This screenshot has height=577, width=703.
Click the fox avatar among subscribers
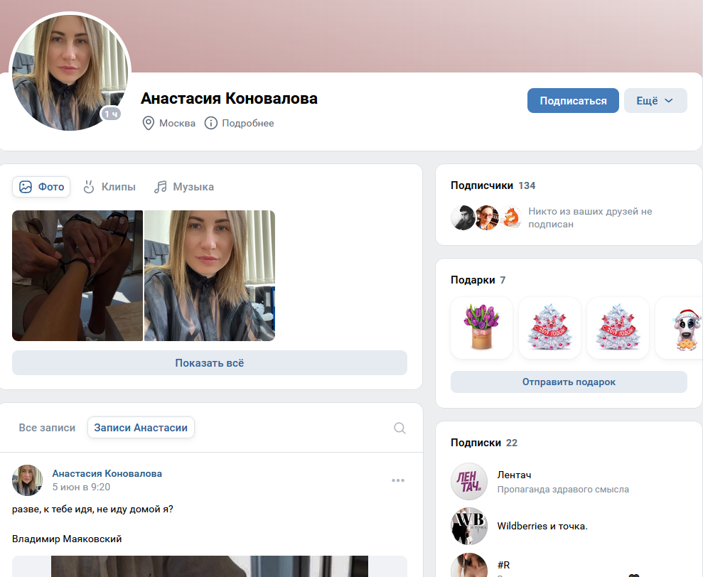[x=510, y=218]
